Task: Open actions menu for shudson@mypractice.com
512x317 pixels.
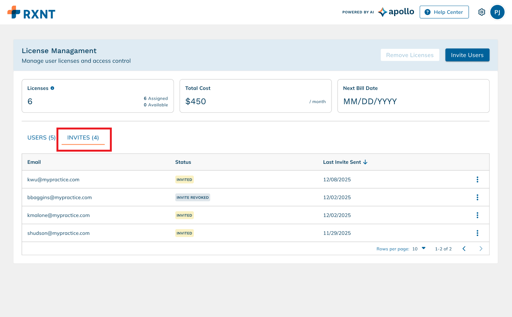Action: (477, 233)
